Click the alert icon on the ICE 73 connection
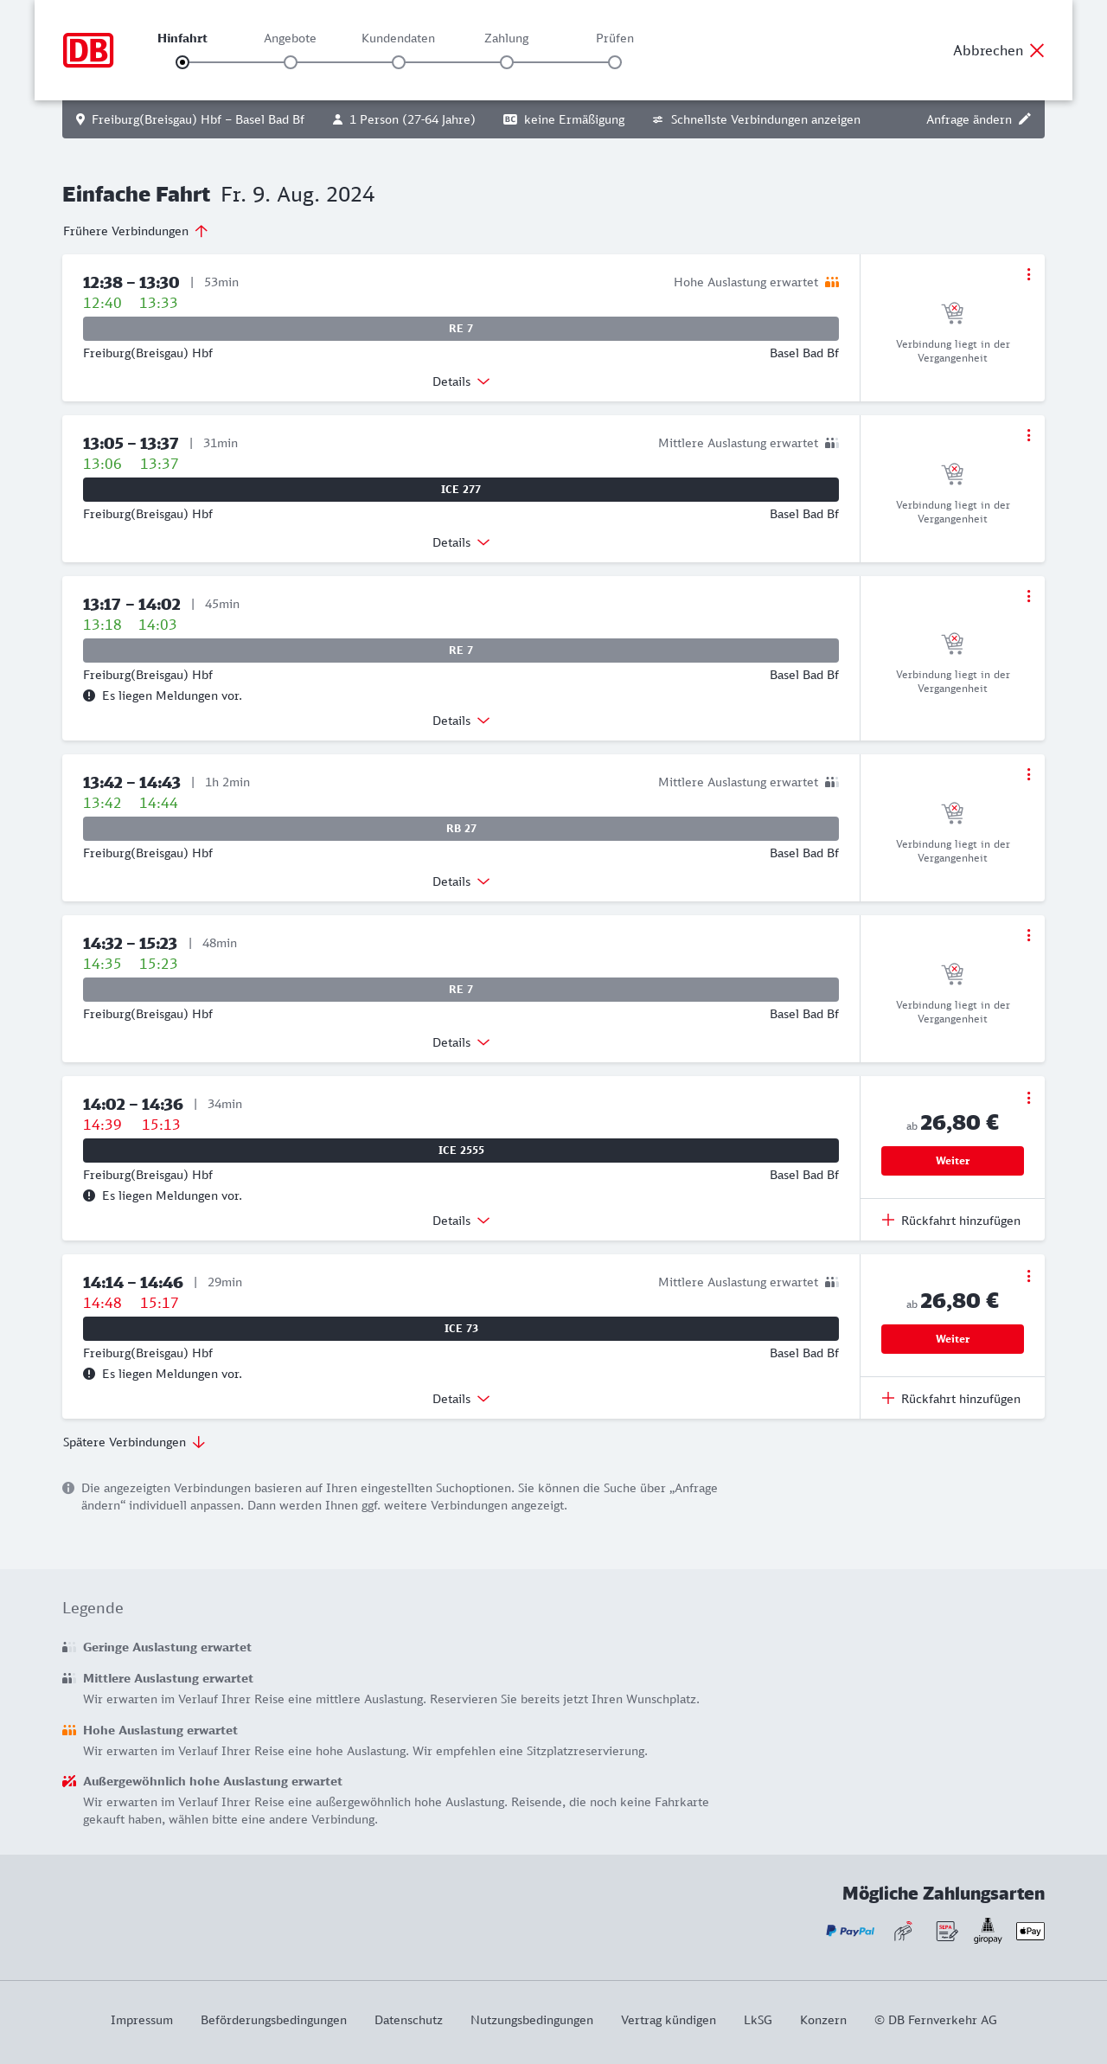Viewport: 1107px width, 2064px height. 89,1374
